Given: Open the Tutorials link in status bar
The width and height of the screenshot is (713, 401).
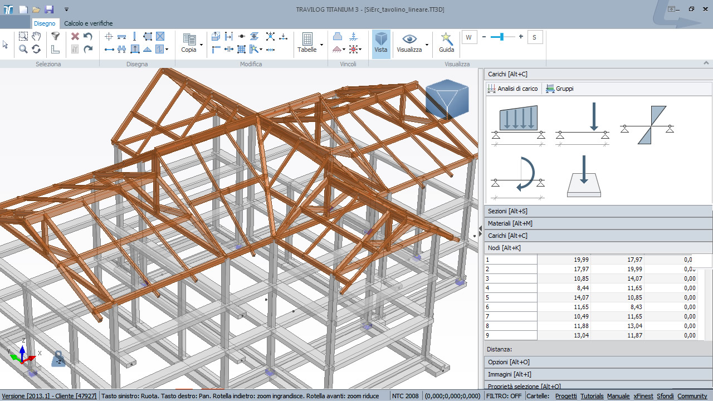Looking at the screenshot, I should (592, 396).
